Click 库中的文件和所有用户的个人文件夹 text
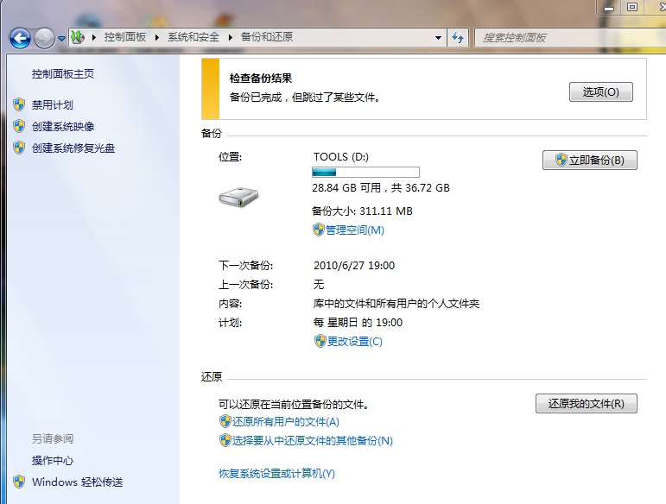 pos(396,303)
